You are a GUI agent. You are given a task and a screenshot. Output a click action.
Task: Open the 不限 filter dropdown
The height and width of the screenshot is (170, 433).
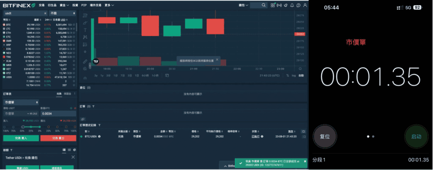coord(63,13)
